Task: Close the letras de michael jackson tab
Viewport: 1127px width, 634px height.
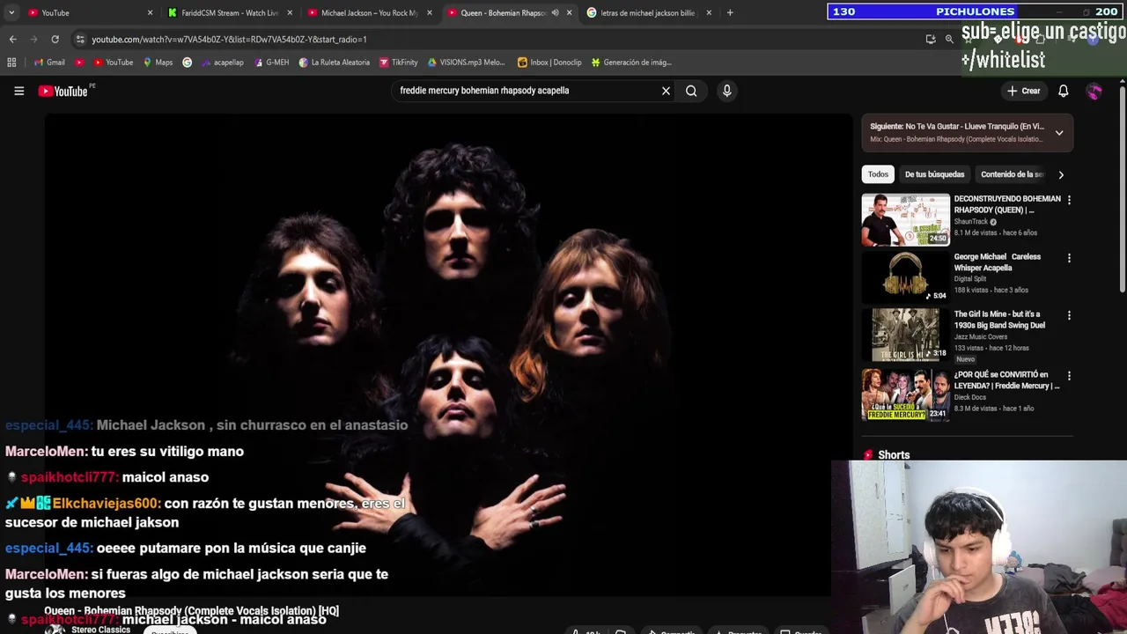Action: point(709,12)
